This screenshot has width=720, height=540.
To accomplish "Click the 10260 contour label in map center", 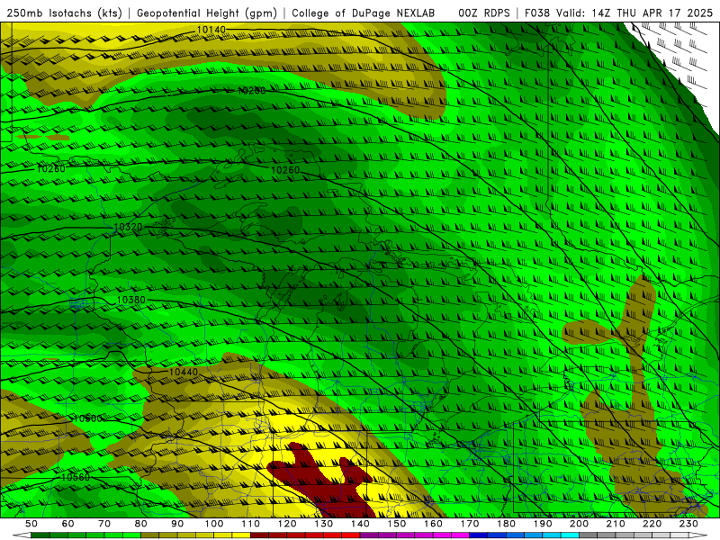I will (285, 170).
